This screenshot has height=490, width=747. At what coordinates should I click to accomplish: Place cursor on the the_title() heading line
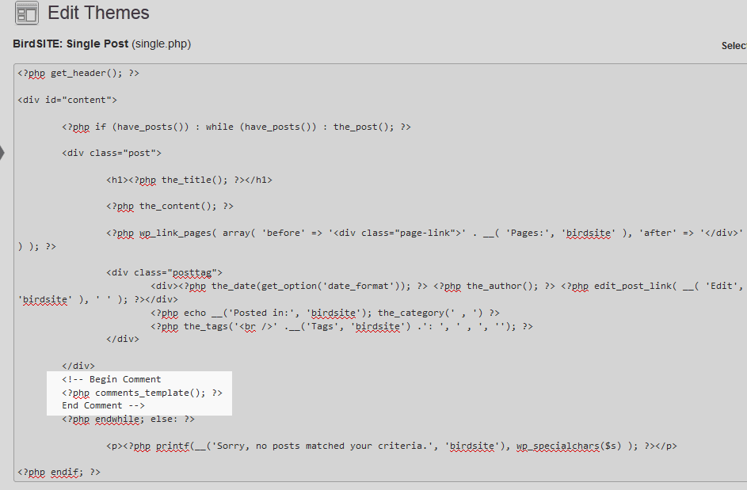pos(189,180)
